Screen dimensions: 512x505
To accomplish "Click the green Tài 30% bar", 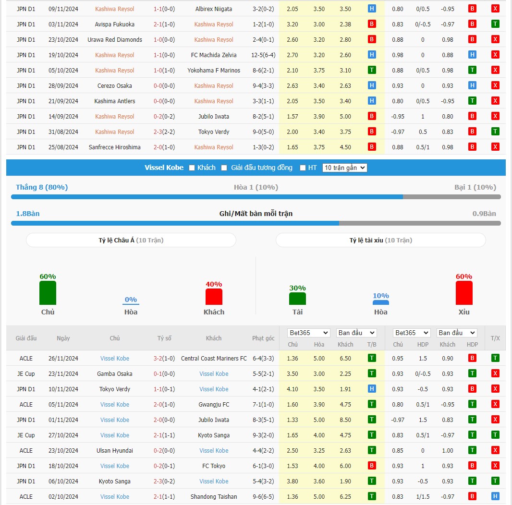I will (297, 299).
